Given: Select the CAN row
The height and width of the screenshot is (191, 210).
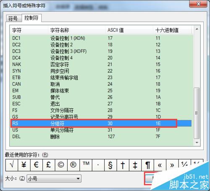Looking at the screenshot, I should click(x=101, y=84).
